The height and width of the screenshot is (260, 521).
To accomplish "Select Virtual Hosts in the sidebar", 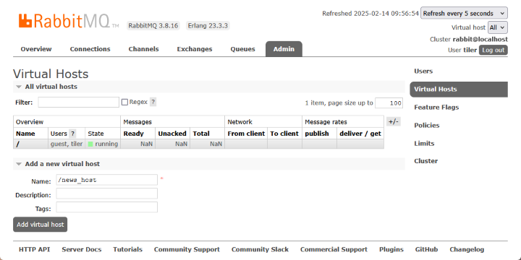I will point(459,90).
